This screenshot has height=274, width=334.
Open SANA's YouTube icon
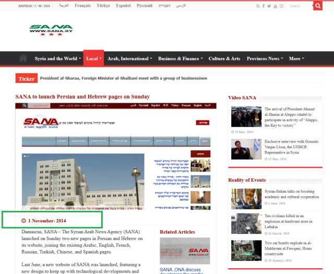[275, 6]
